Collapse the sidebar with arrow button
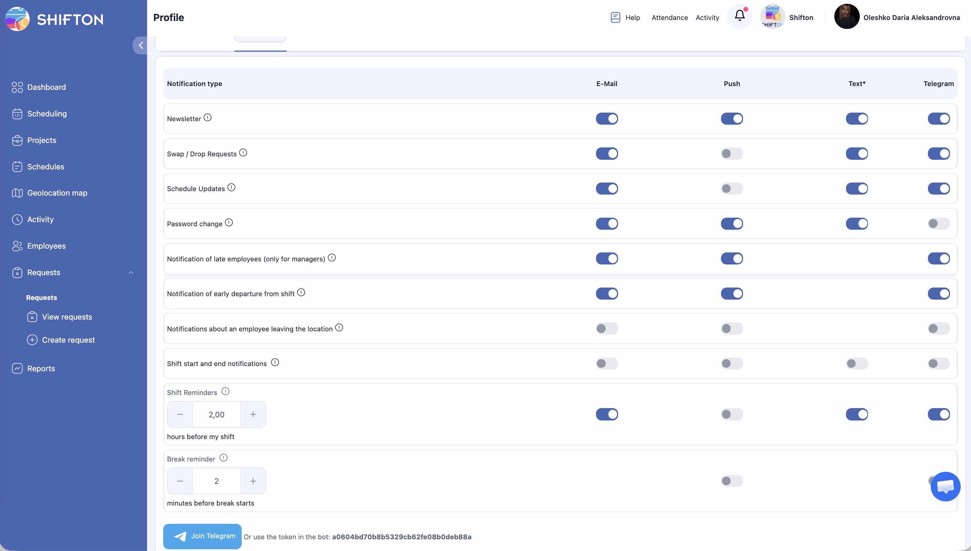 (140, 45)
